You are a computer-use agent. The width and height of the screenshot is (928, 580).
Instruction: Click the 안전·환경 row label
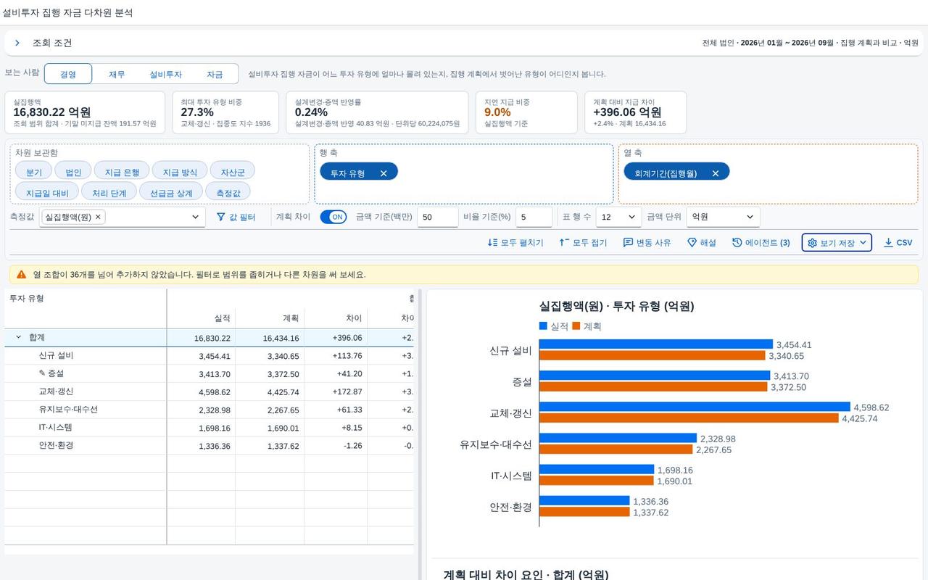[56, 445]
